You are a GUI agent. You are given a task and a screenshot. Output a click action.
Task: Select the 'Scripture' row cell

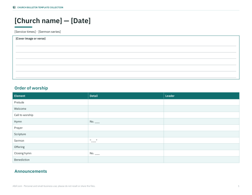tap(50, 134)
